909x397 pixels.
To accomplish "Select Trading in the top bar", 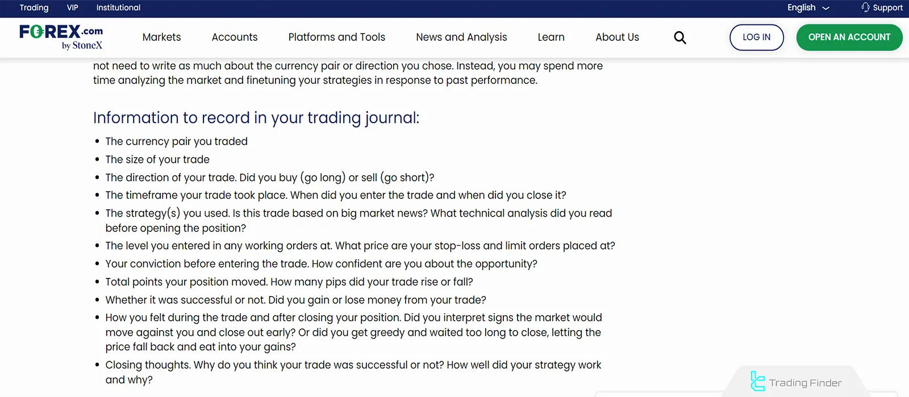I will 34,7.
